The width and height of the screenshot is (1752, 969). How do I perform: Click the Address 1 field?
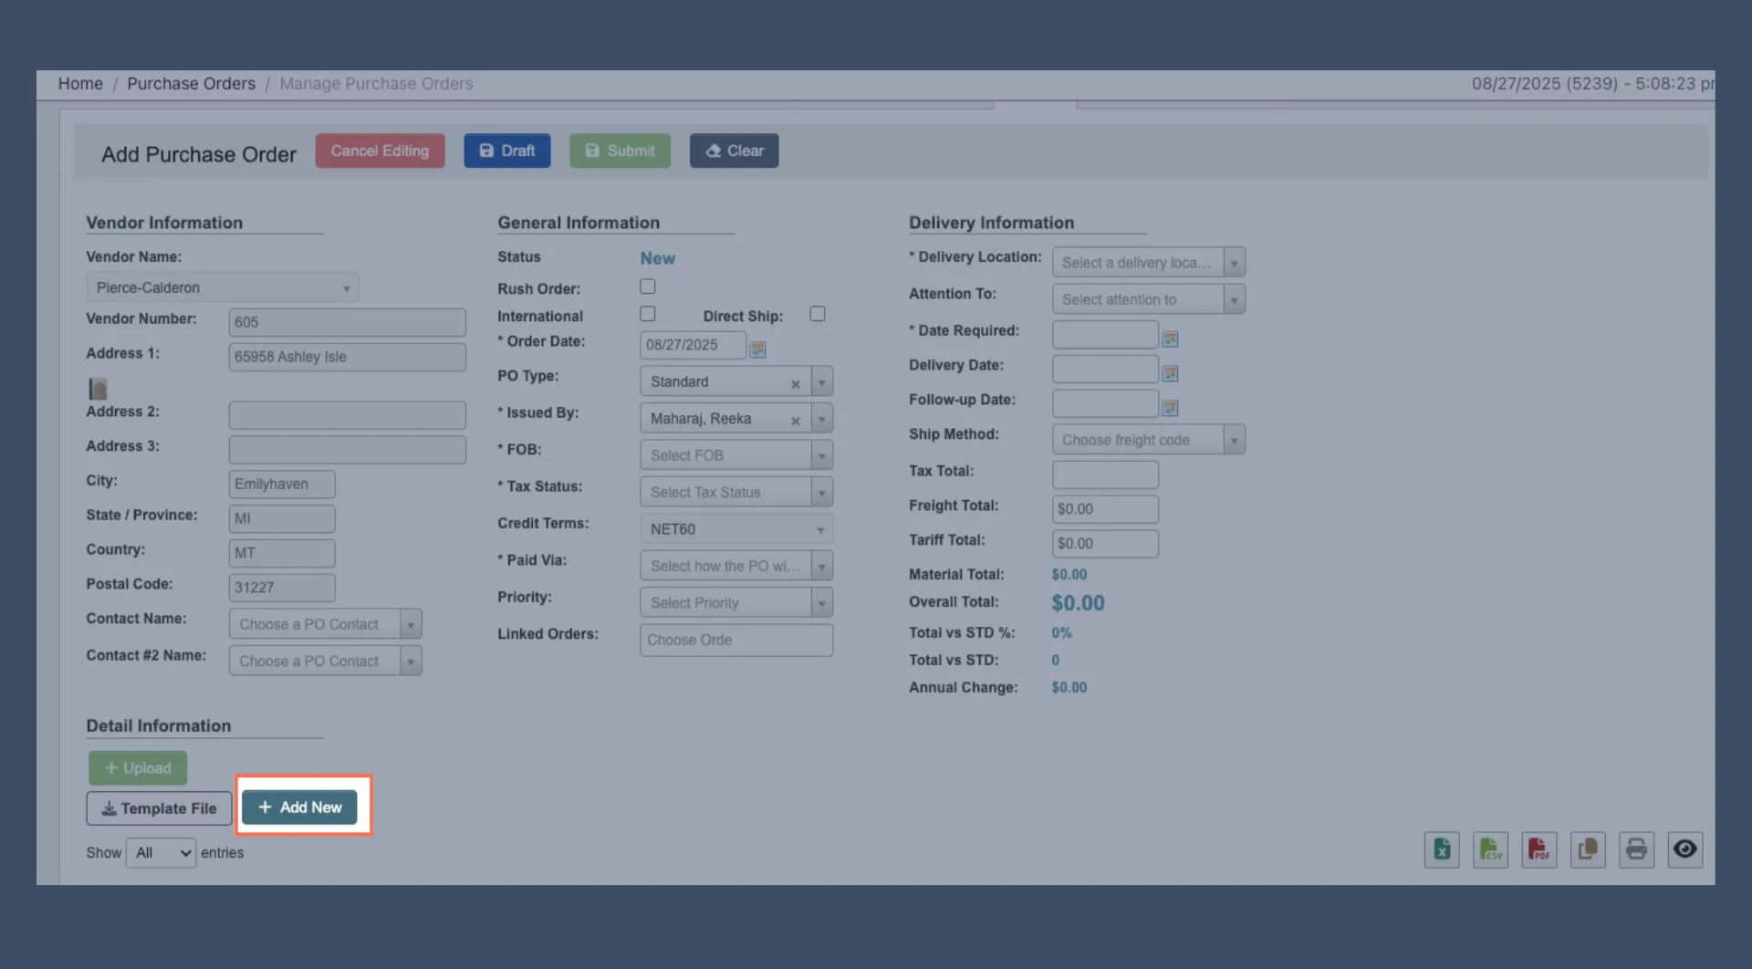click(x=347, y=357)
